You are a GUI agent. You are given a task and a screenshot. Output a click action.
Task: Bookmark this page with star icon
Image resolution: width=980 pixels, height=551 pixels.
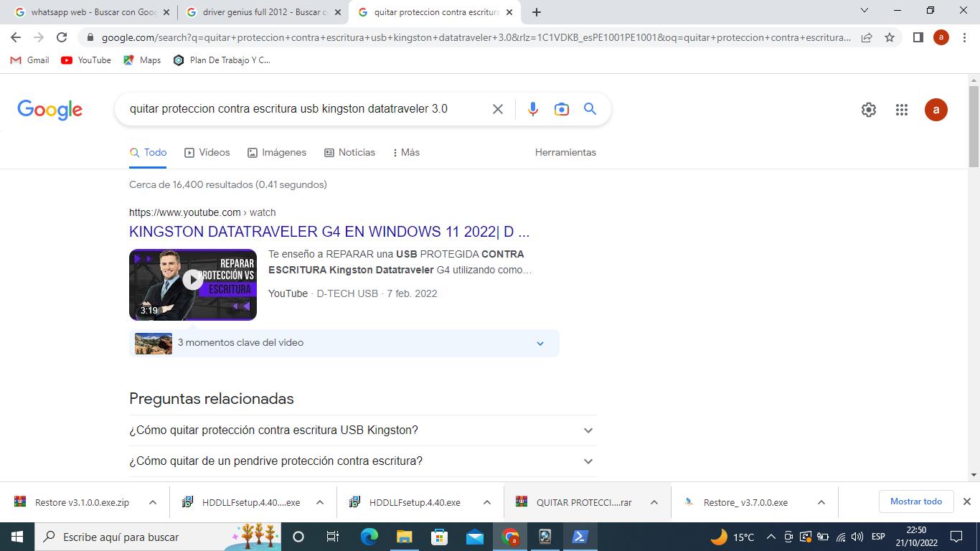coord(890,37)
